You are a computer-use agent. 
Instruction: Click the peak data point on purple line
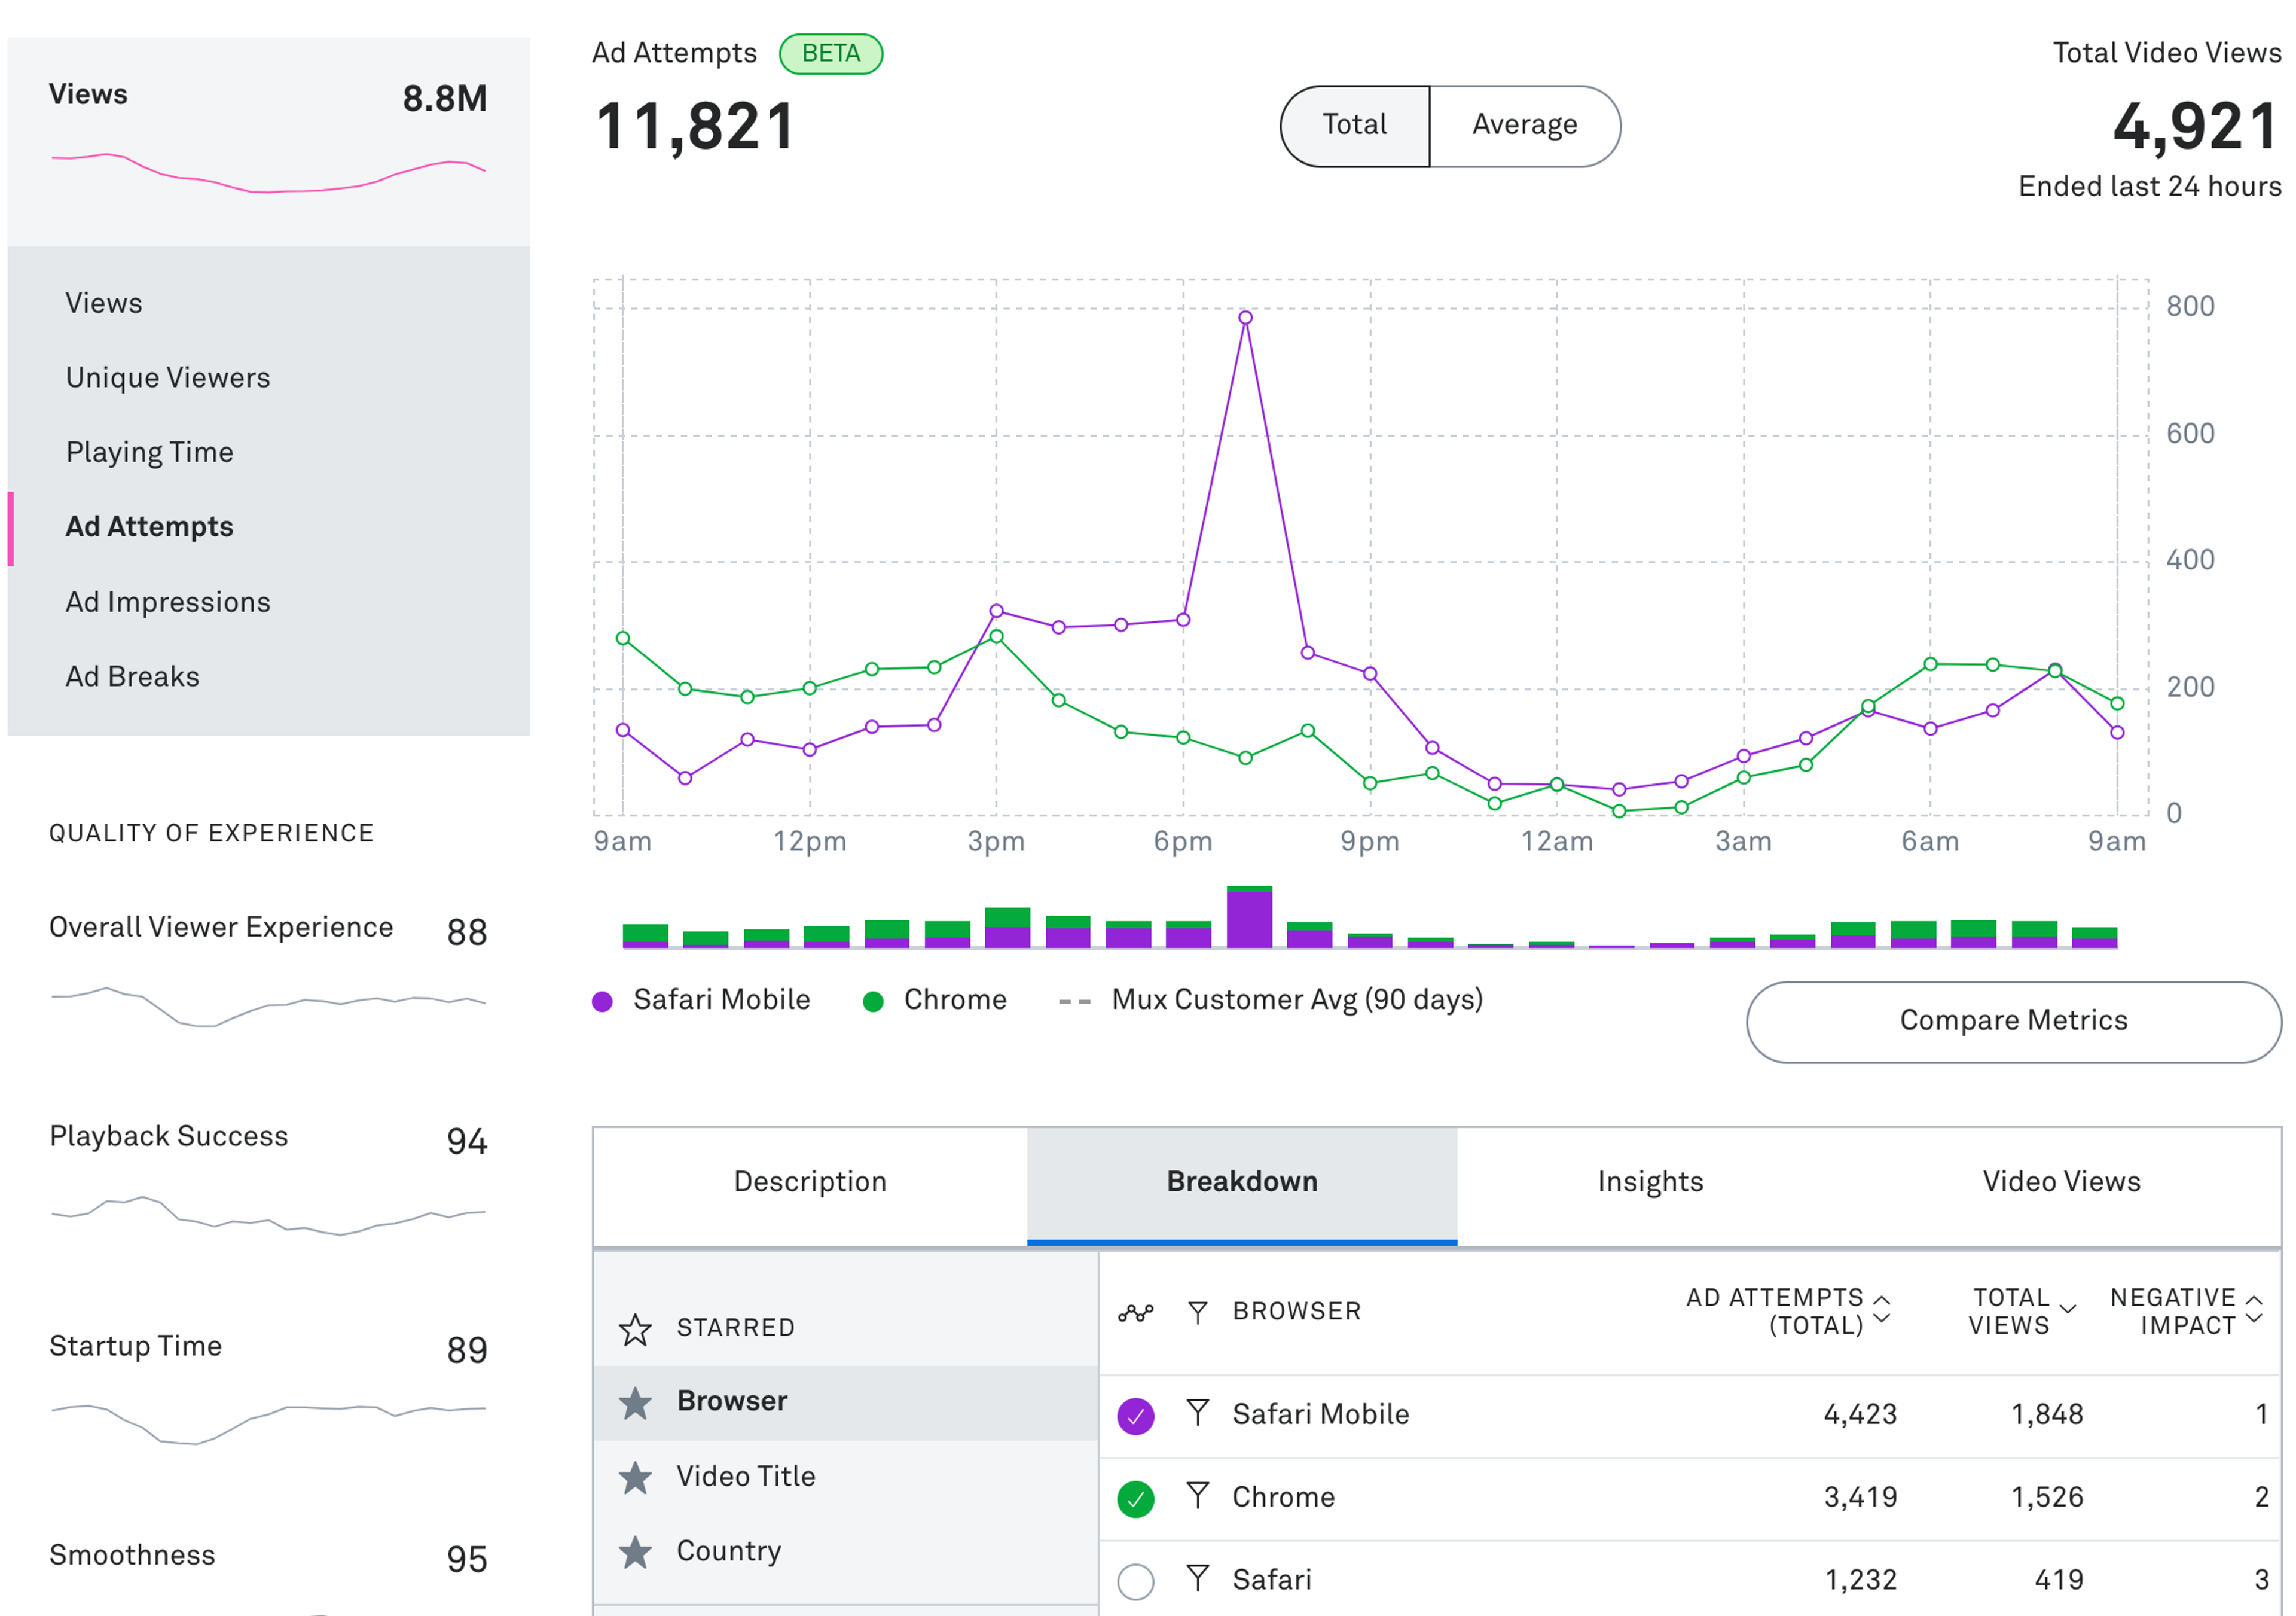1245,318
